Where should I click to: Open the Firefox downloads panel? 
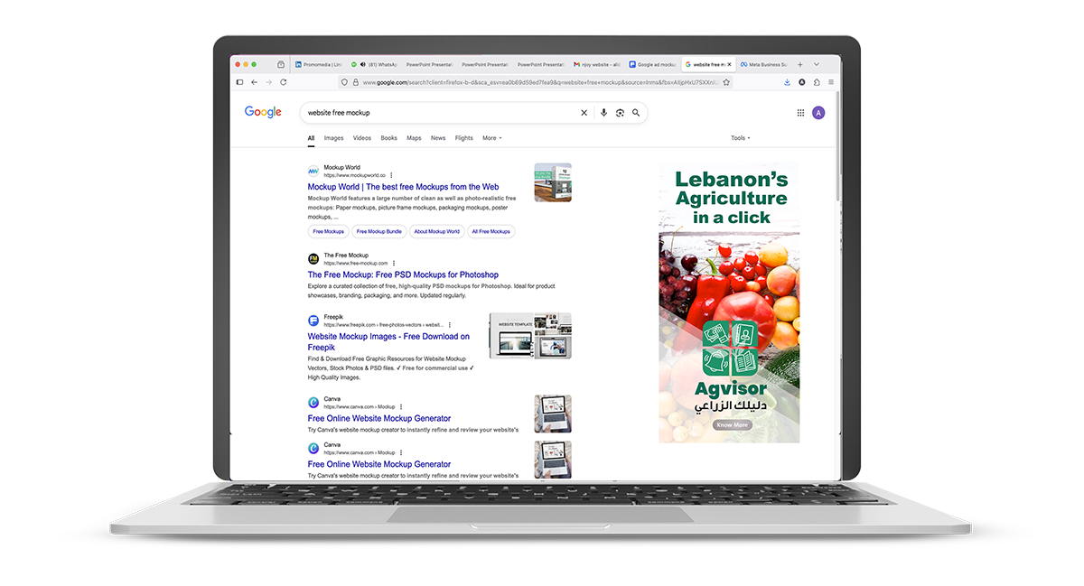point(787,82)
